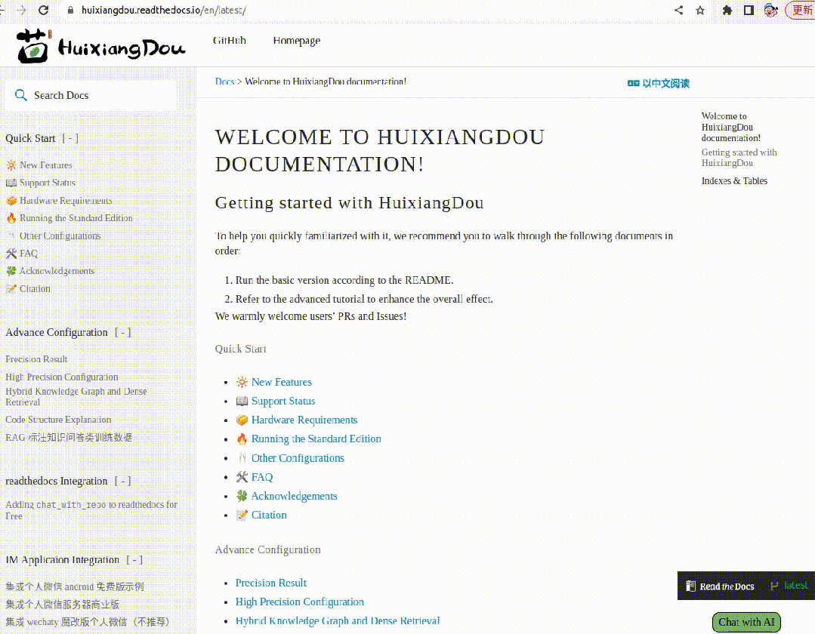Click the Chat with AI button
This screenshot has width=815, height=634.
coord(746,622)
